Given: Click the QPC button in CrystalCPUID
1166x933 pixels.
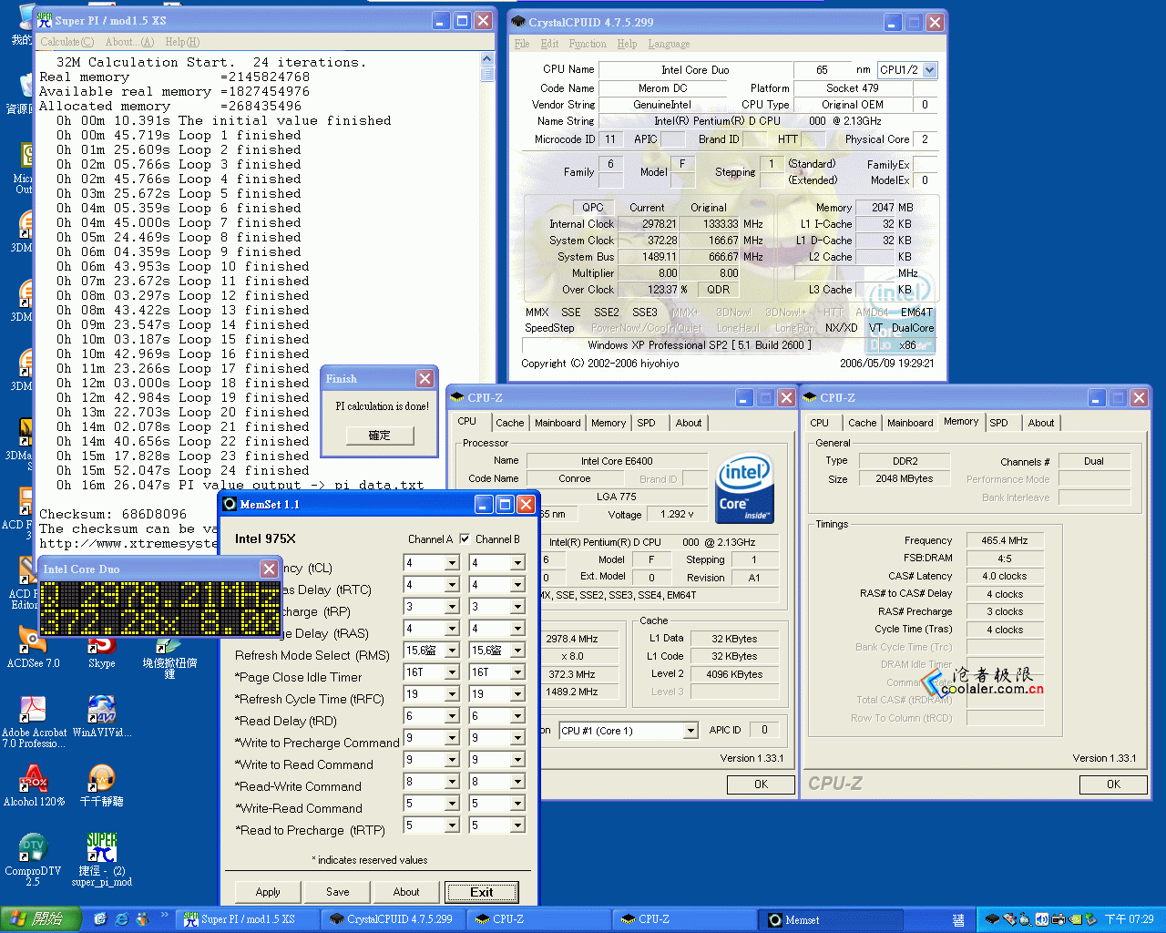Looking at the screenshot, I should (593, 208).
